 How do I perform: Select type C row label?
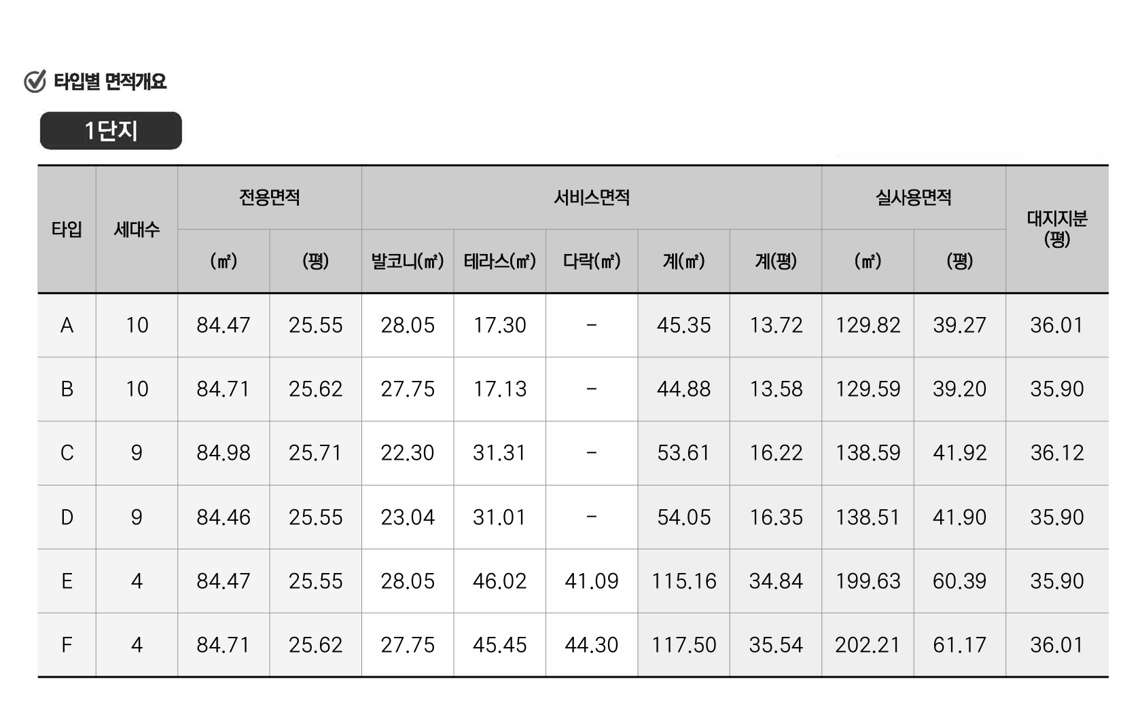pos(67,453)
